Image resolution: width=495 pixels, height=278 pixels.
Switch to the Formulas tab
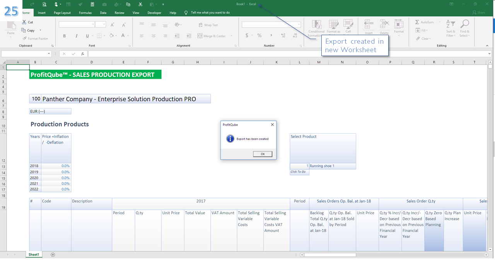[x=85, y=13]
